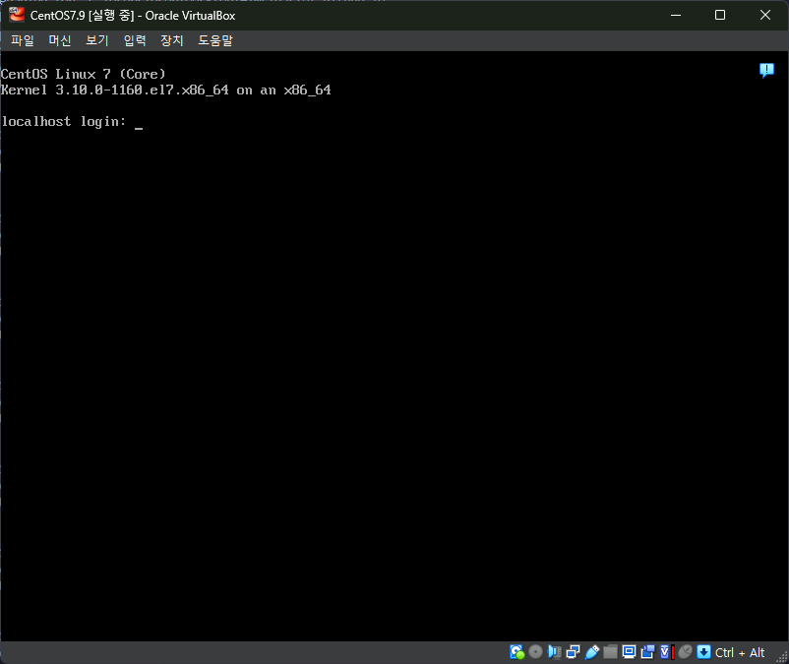The image size is (789, 664).
Task: Click the localhost login prompt line
Action: [72, 122]
